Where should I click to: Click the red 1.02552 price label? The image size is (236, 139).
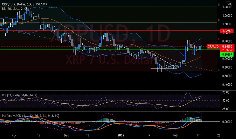pyautogui.click(x=227, y=31)
